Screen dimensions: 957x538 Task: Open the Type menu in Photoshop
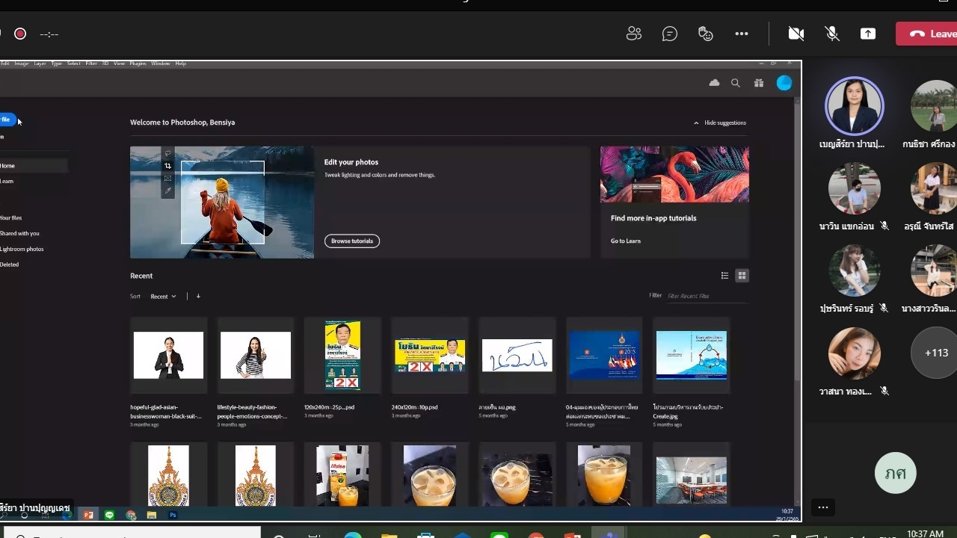pyautogui.click(x=57, y=64)
